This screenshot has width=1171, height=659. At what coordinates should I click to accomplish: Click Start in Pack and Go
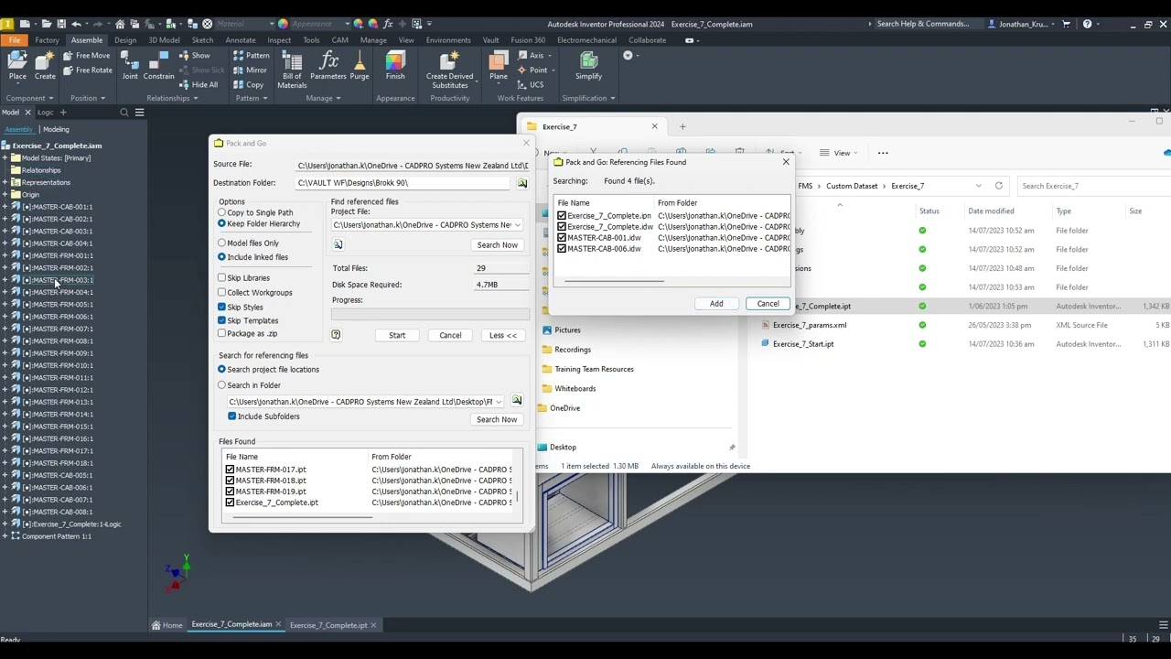click(x=397, y=335)
